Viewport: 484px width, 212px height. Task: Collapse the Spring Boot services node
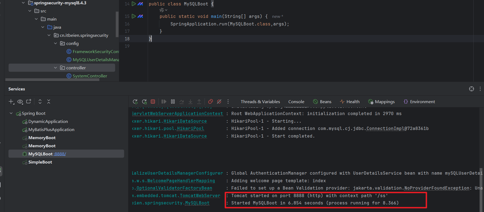click(x=11, y=113)
